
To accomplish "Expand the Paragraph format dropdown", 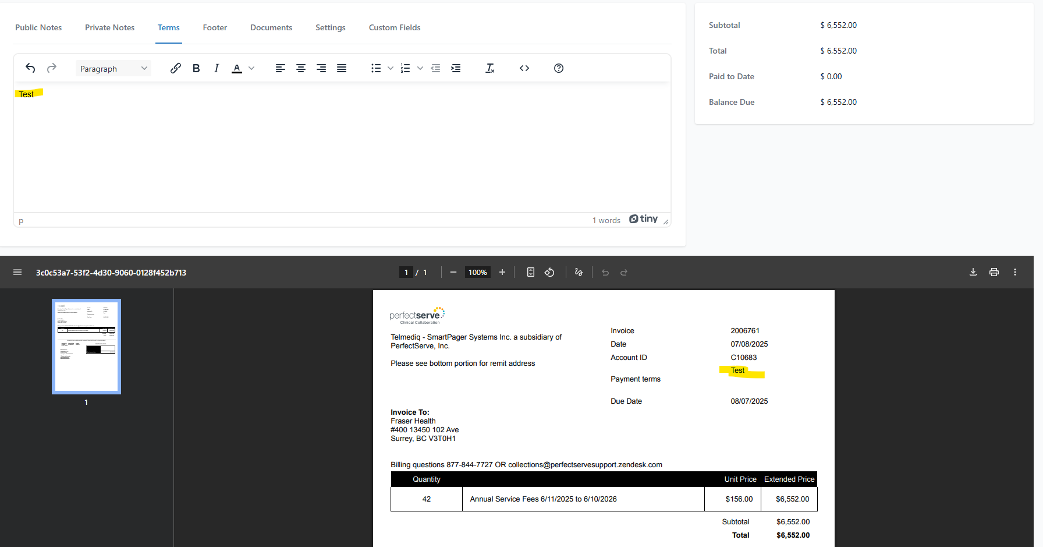I will (113, 68).
